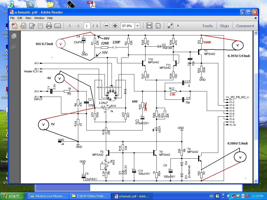
Task: Select the Recycle Bin desktop icon
Action: [10, 4]
